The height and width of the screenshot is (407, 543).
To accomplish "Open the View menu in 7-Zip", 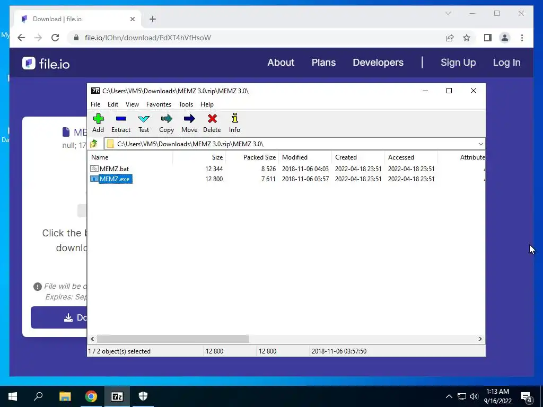I will [132, 104].
